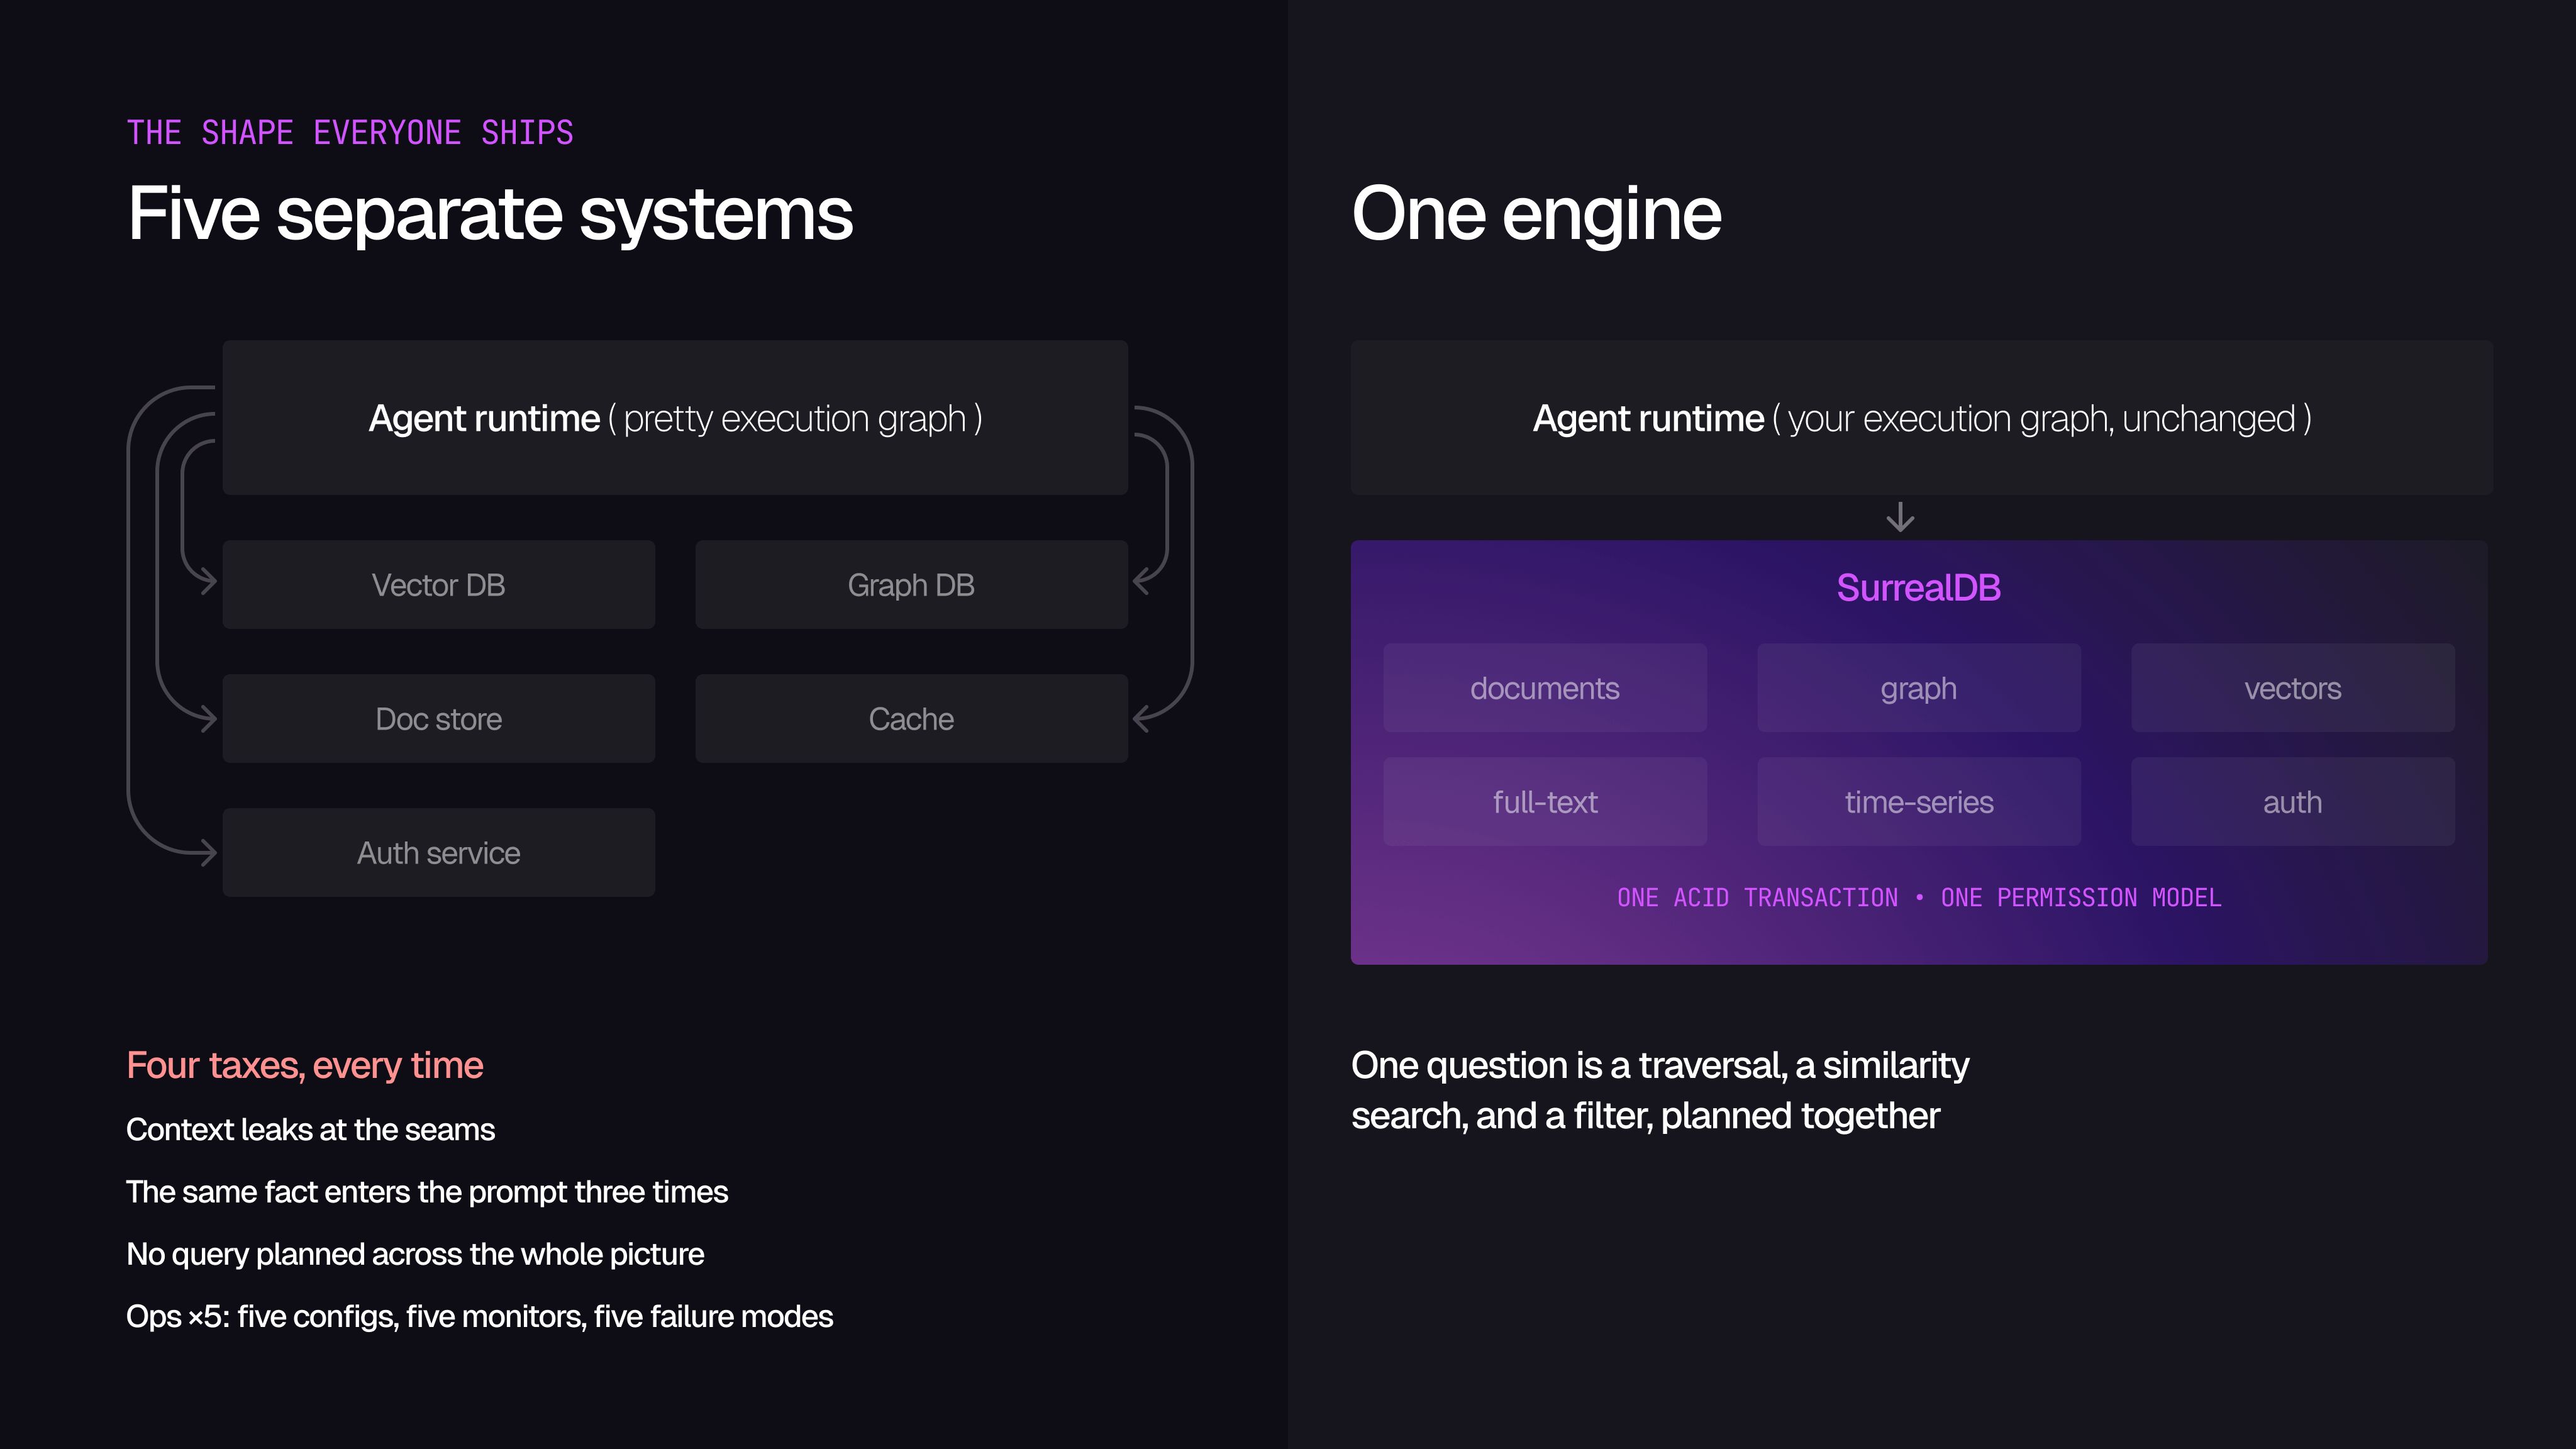Select "Context leaks at the seams" line

pyautogui.click(x=311, y=1130)
